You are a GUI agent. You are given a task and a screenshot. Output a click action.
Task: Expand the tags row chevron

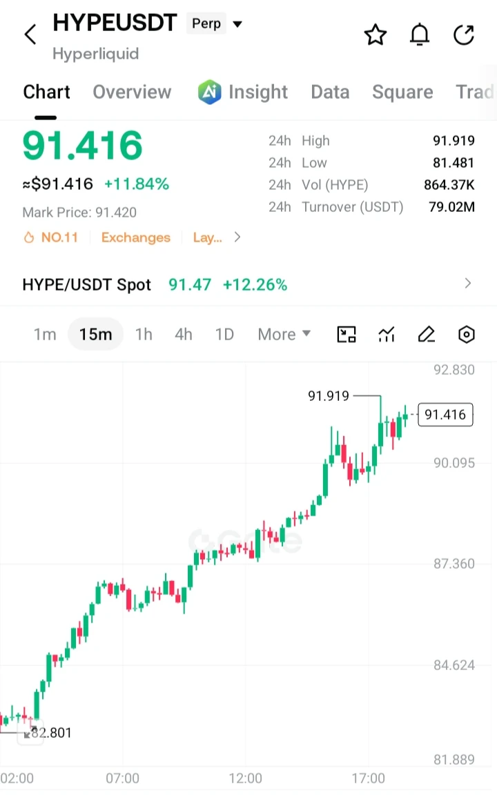(x=237, y=237)
